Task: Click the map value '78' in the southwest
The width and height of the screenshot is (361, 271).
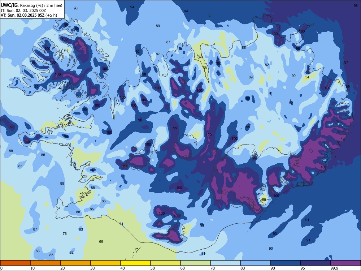Action: 65,233
